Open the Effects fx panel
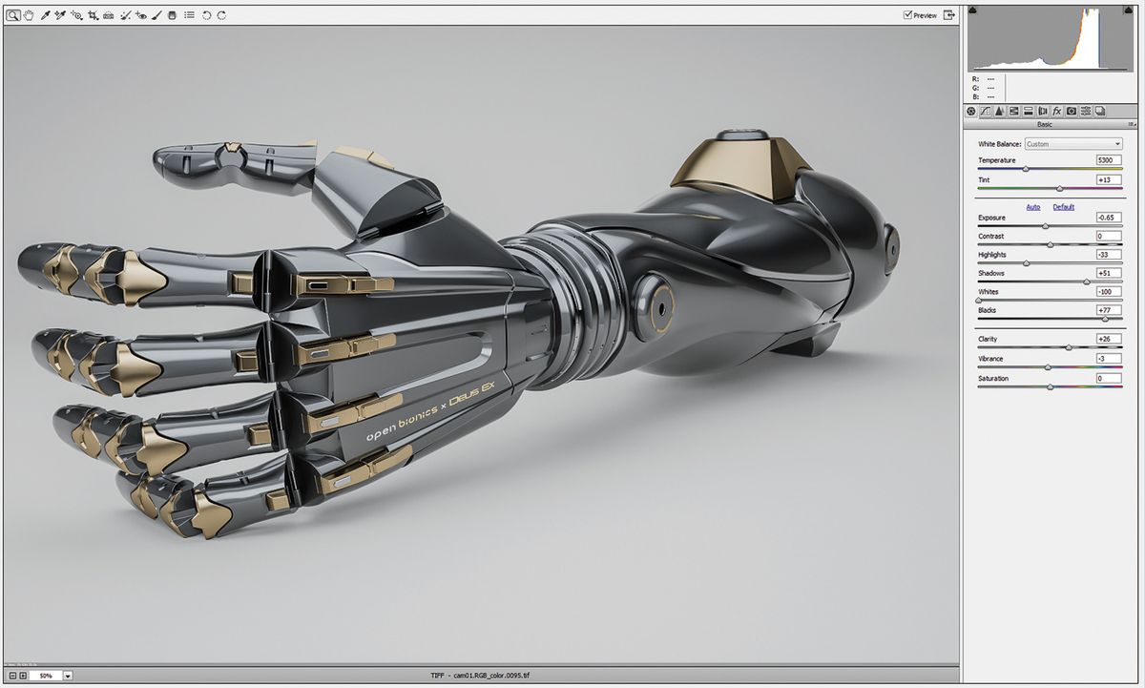 1056,111
